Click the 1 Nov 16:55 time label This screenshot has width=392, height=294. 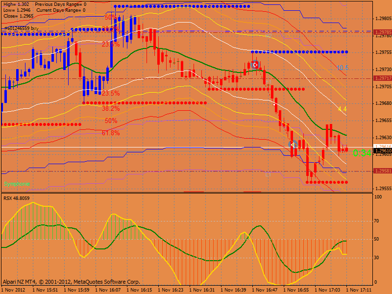coord(296,290)
